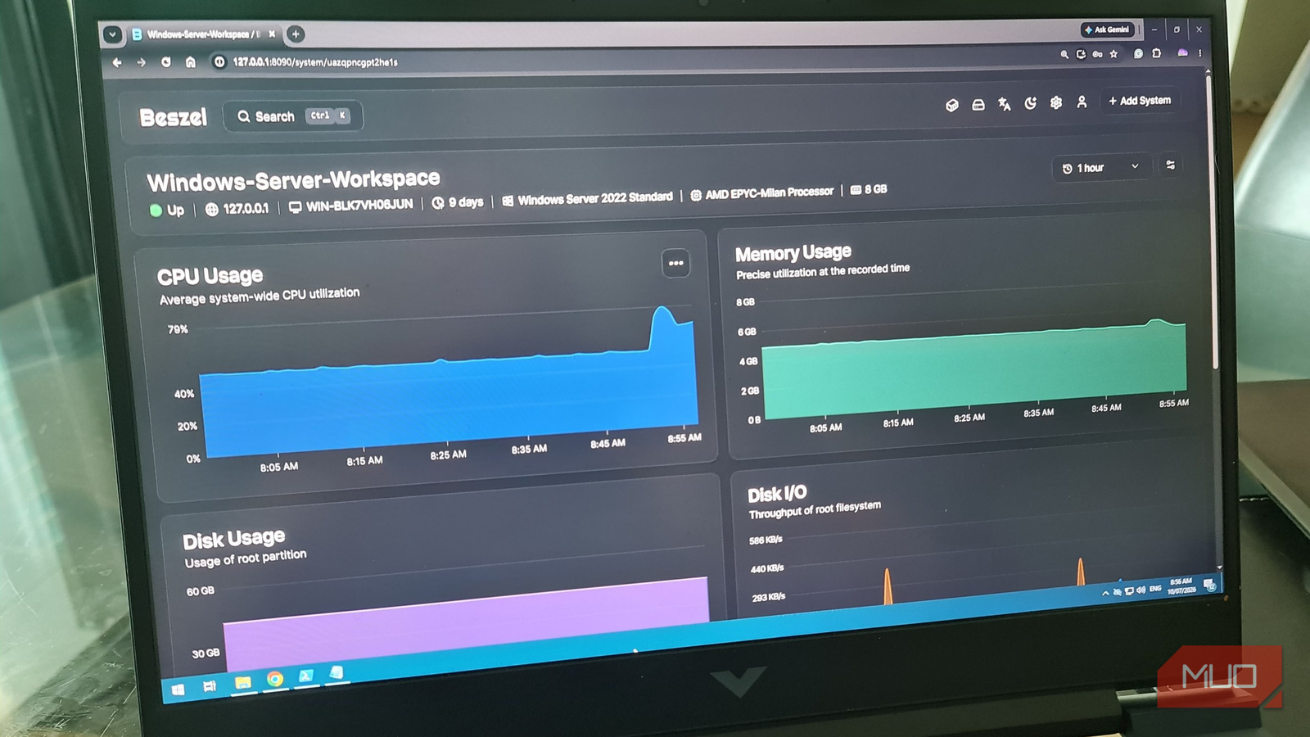Open the browser extensions puzzle icon
The width and height of the screenshot is (1310, 737).
click(1157, 53)
